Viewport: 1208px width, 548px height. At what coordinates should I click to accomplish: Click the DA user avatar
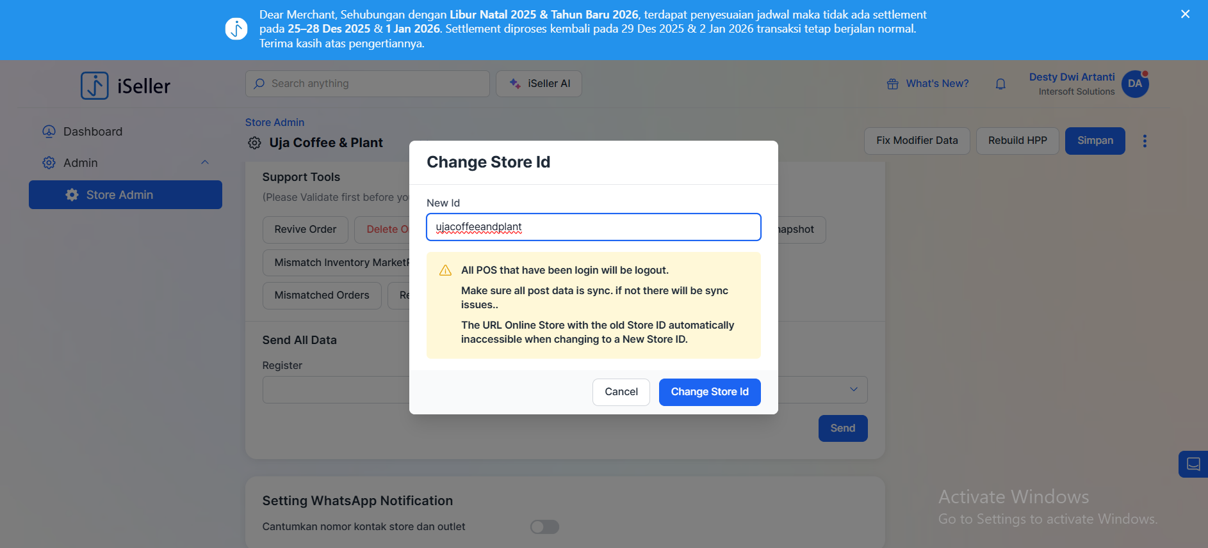(1135, 84)
